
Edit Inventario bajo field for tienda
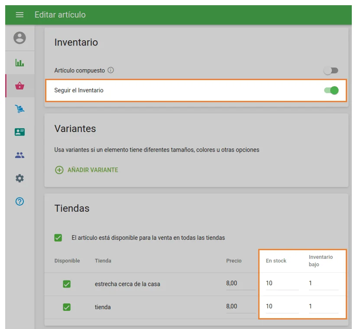pyautogui.click(x=324, y=306)
